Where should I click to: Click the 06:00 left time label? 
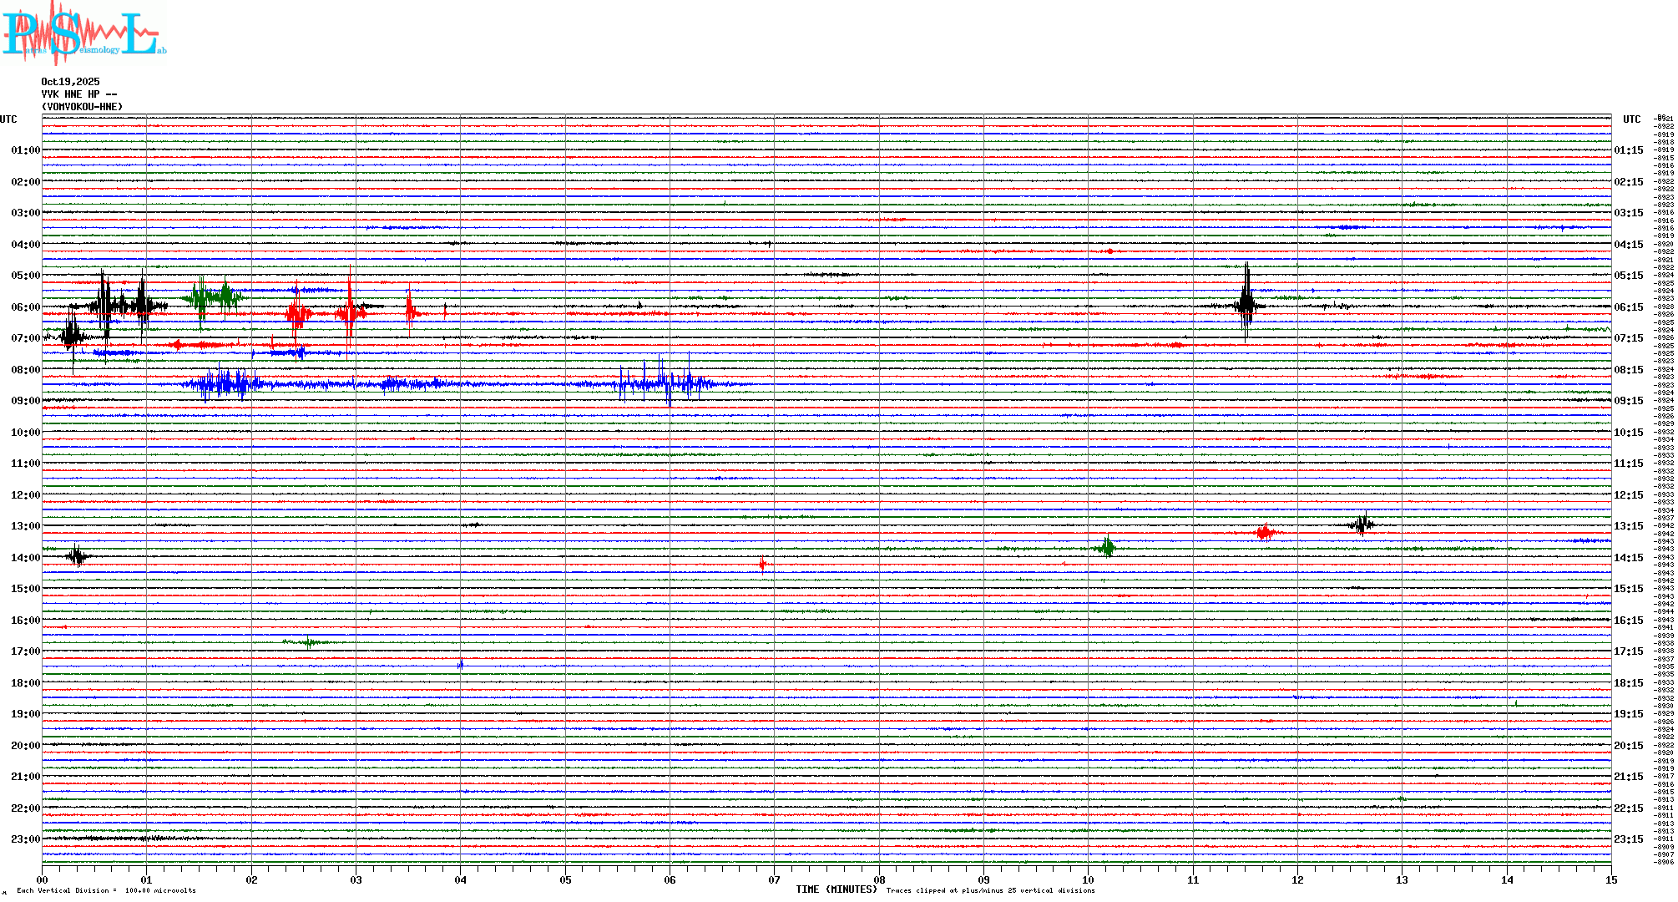[25, 307]
